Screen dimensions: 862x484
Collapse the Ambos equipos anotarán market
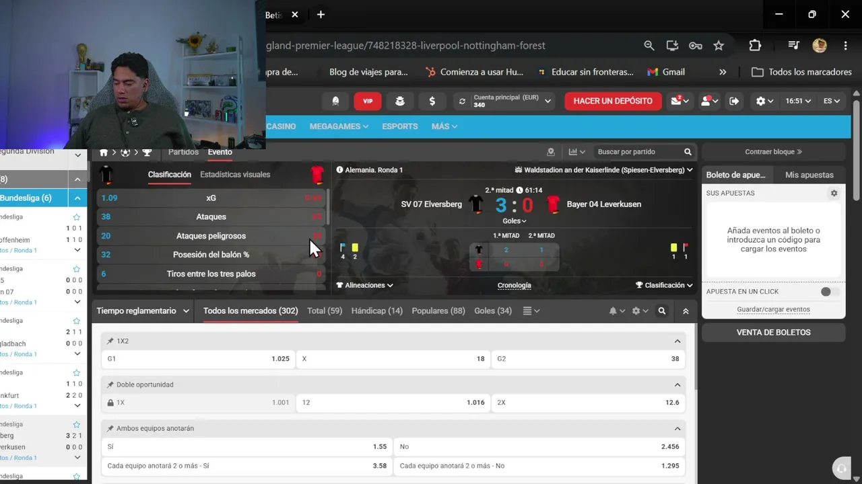pyautogui.click(x=677, y=428)
